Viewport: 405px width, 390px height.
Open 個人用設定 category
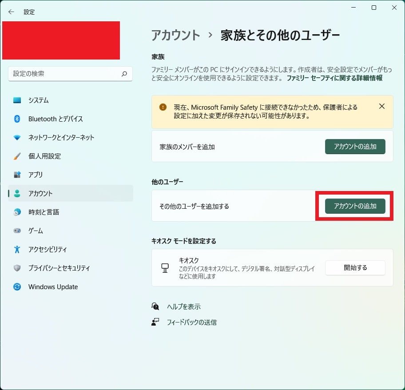[71, 156]
